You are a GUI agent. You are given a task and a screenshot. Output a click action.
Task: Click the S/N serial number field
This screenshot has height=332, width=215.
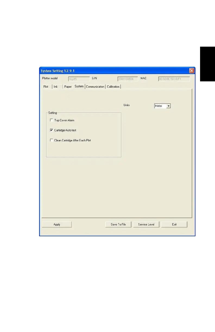coord(128,79)
